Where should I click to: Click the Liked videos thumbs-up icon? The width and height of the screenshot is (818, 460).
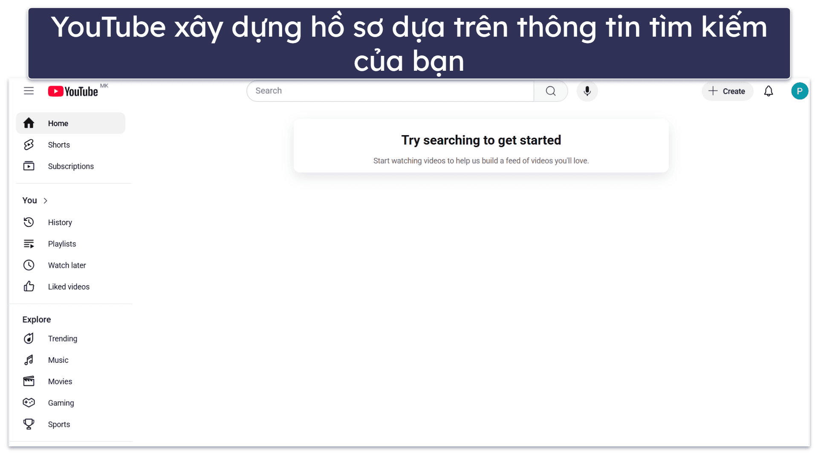(x=29, y=286)
